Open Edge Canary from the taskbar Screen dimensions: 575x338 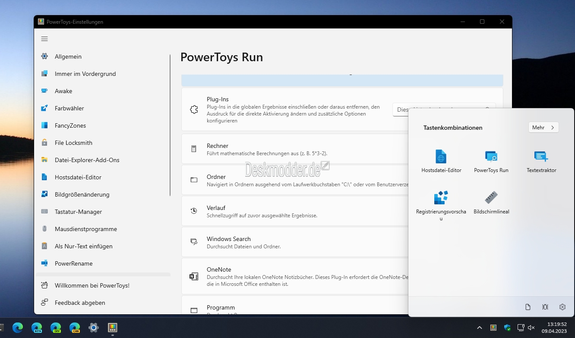tap(75, 327)
